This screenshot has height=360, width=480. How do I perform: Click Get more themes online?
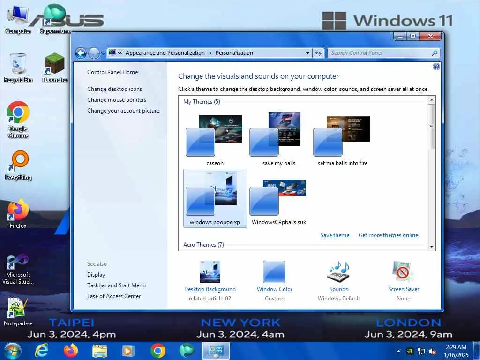tap(389, 235)
